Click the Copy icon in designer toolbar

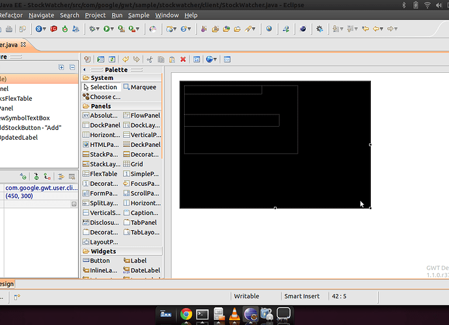click(x=161, y=59)
